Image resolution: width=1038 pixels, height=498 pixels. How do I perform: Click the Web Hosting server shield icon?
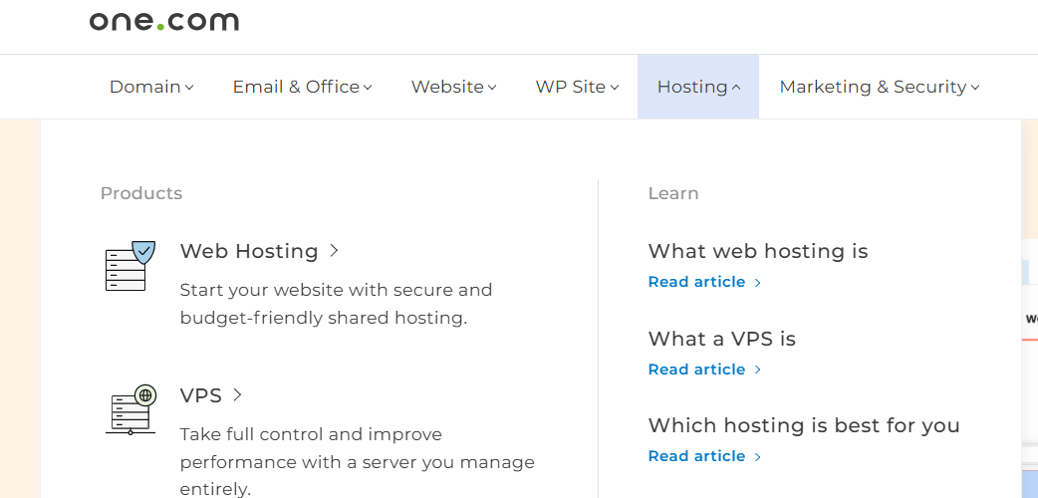coord(130,266)
